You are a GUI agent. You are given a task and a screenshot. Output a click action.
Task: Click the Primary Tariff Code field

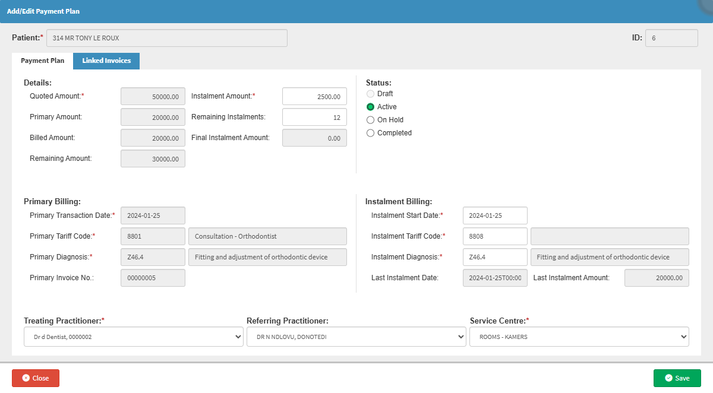153,236
